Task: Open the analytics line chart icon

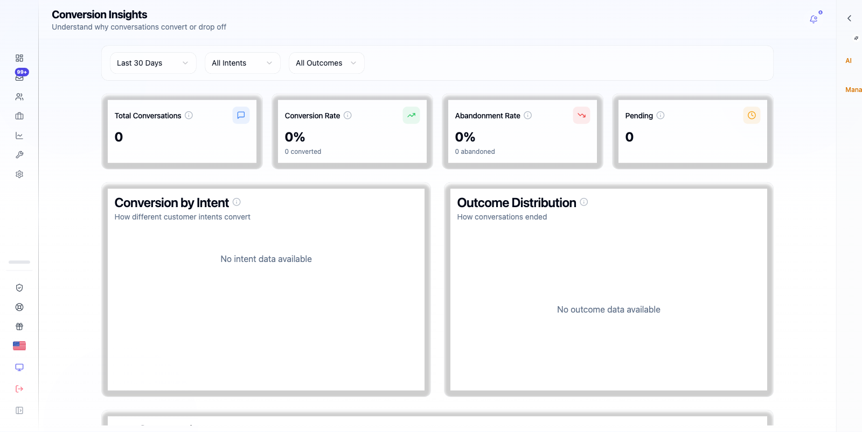Action: [19, 136]
